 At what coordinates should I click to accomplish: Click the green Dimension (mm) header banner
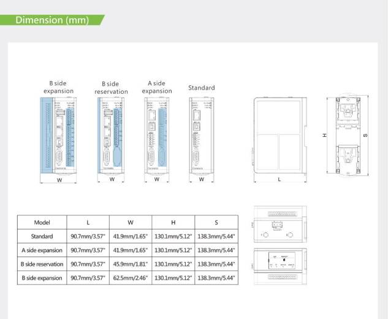click(52, 20)
